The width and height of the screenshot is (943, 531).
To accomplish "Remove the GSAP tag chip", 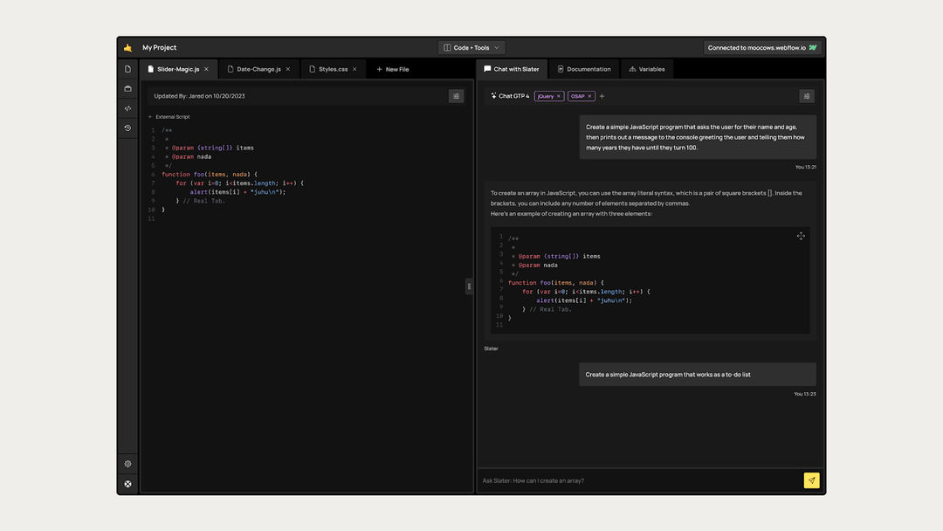I will tap(590, 96).
